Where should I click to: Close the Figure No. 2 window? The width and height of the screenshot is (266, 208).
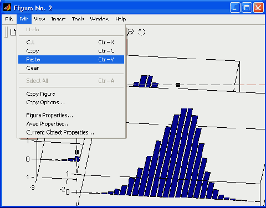[x=258, y=8]
